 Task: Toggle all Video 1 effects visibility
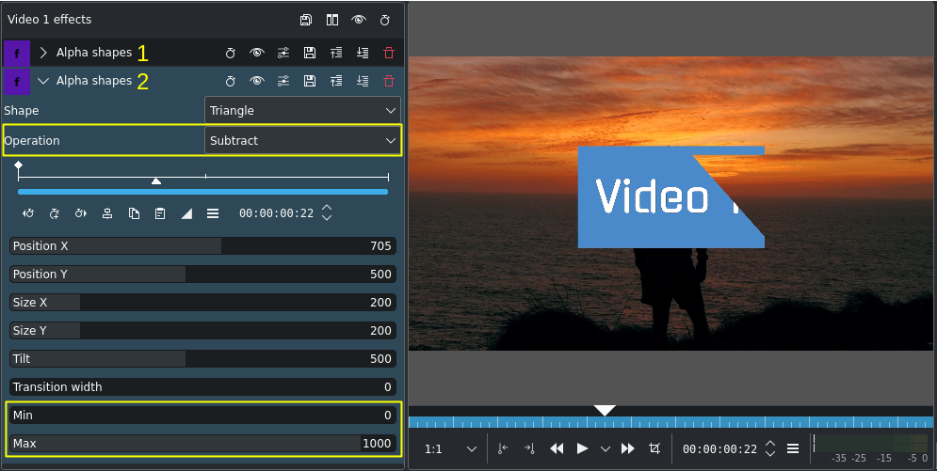(x=359, y=20)
